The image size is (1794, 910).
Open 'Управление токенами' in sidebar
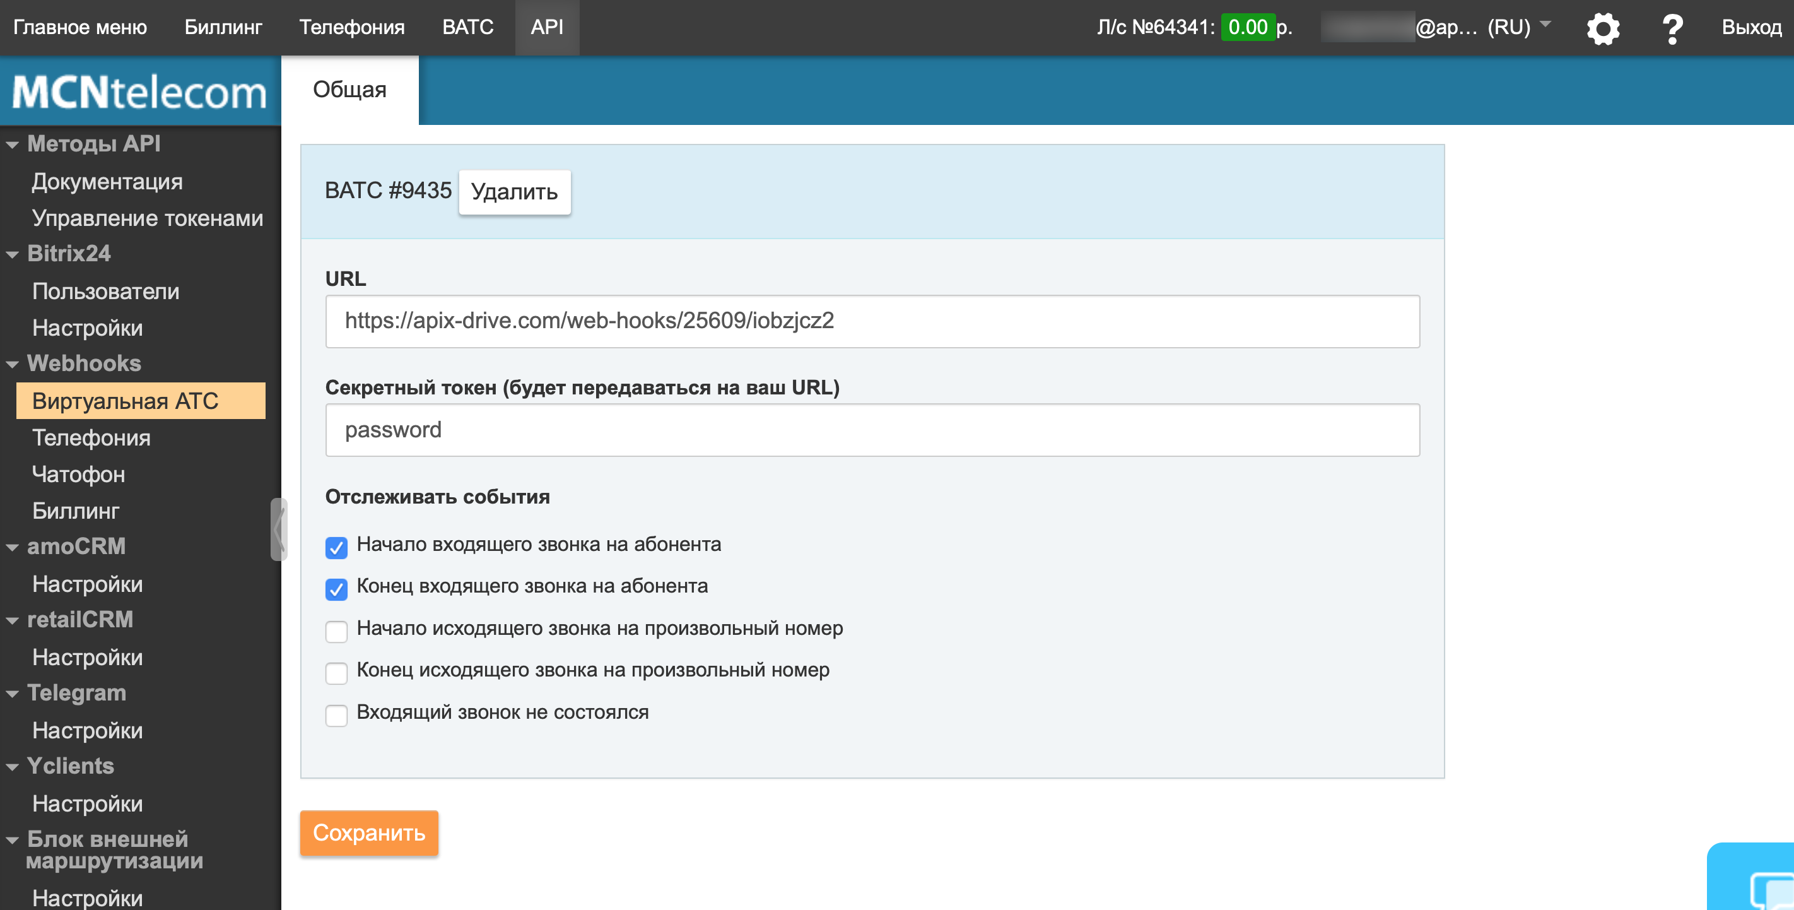point(147,218)
